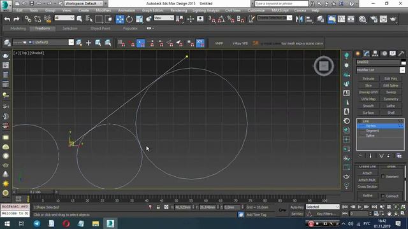Open the Modifiers menu
The width and height of the screenshot is (408, 229).
click(103, 10)
